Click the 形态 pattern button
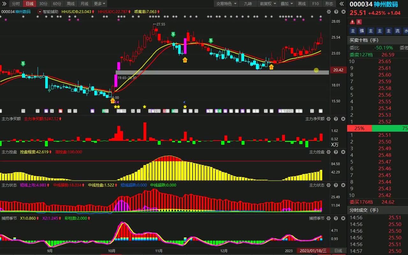 click(x=329, y=4)
